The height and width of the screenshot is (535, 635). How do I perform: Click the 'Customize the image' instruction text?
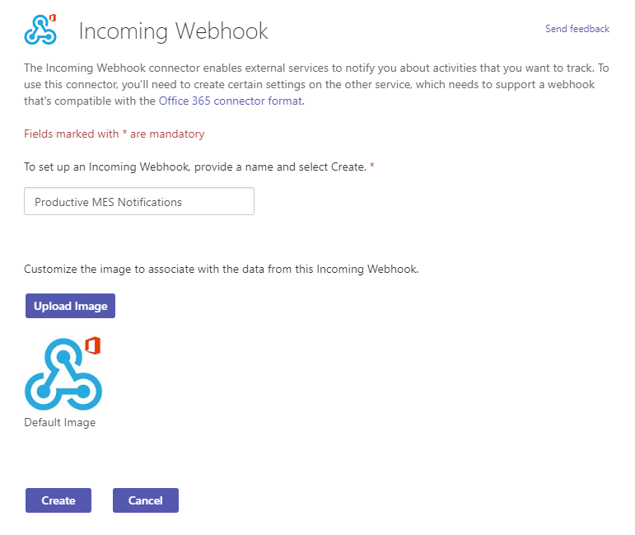pyautogui.click(x=221, y=269)
